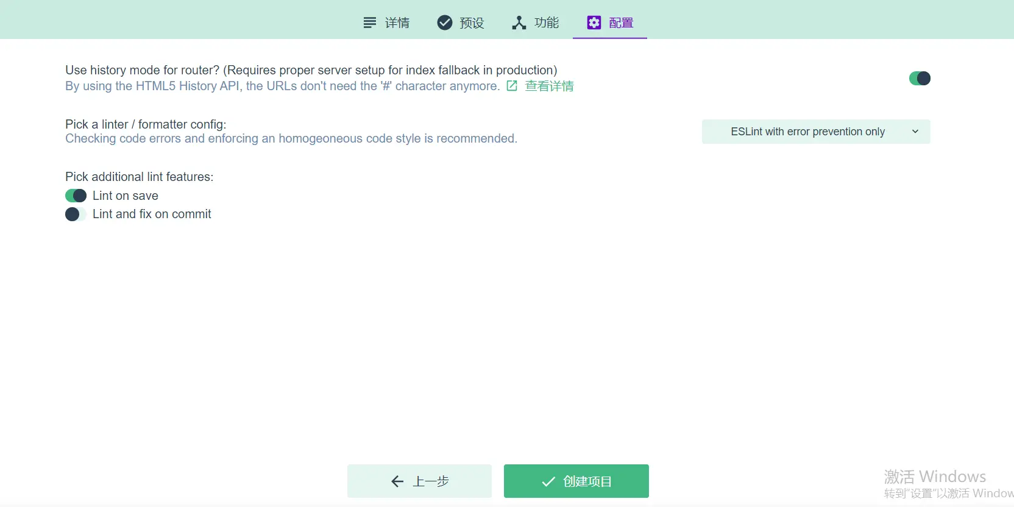
Task: Click the 配置 gear icon
Action: pos(594,23)
